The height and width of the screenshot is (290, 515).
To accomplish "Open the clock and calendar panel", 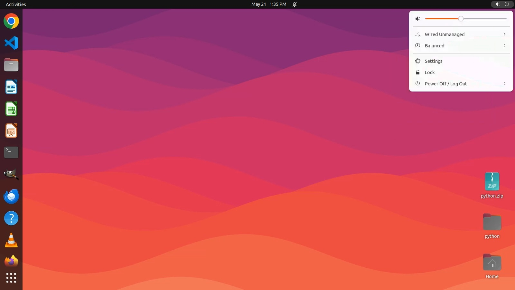I will tap(268, 4).
